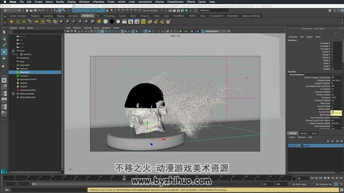The image size is (344, 193).
Task: Open the viewport Lighting menu
Action: [87, 28]
